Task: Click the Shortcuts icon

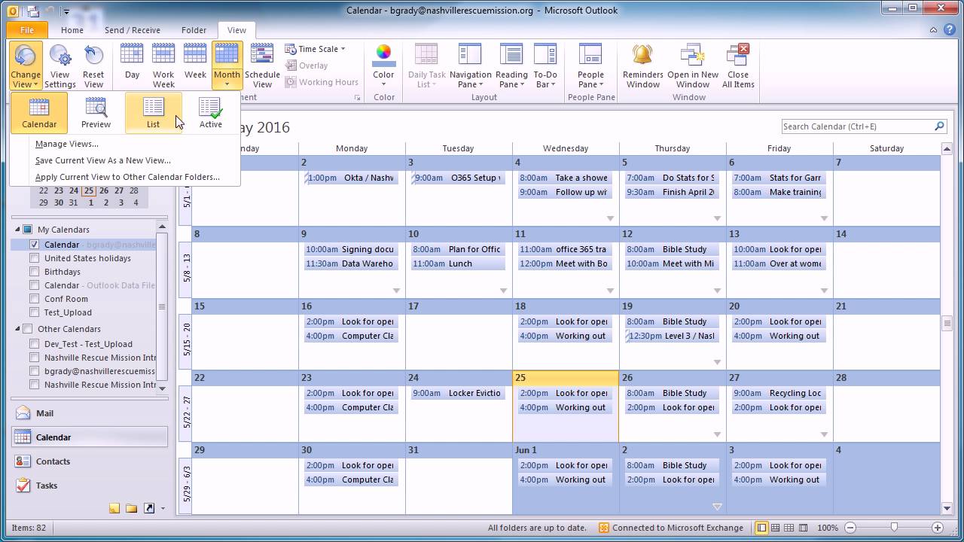Action: (x=148, y=508)
